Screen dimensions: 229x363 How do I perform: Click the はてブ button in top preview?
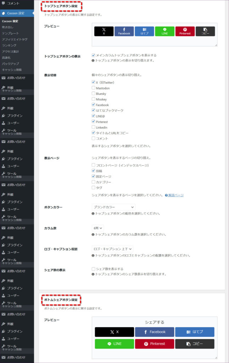(144, 31)
